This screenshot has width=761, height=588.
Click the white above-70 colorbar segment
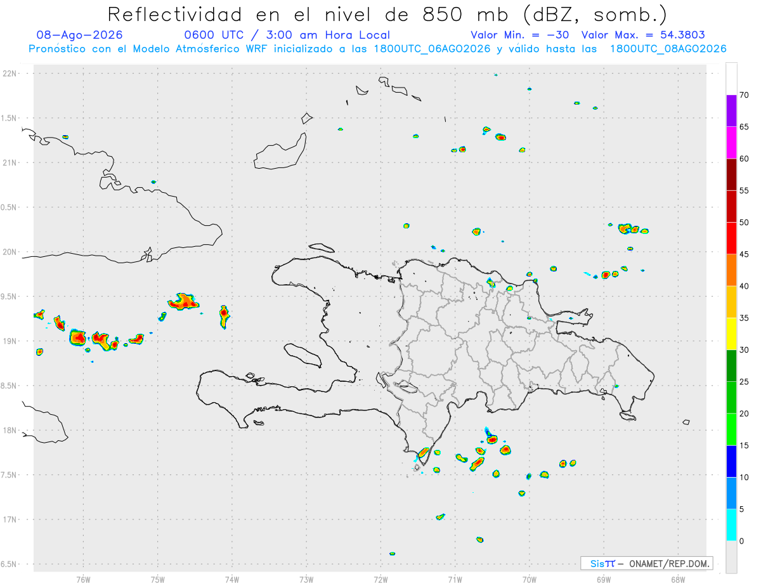[x=731, y=79]
